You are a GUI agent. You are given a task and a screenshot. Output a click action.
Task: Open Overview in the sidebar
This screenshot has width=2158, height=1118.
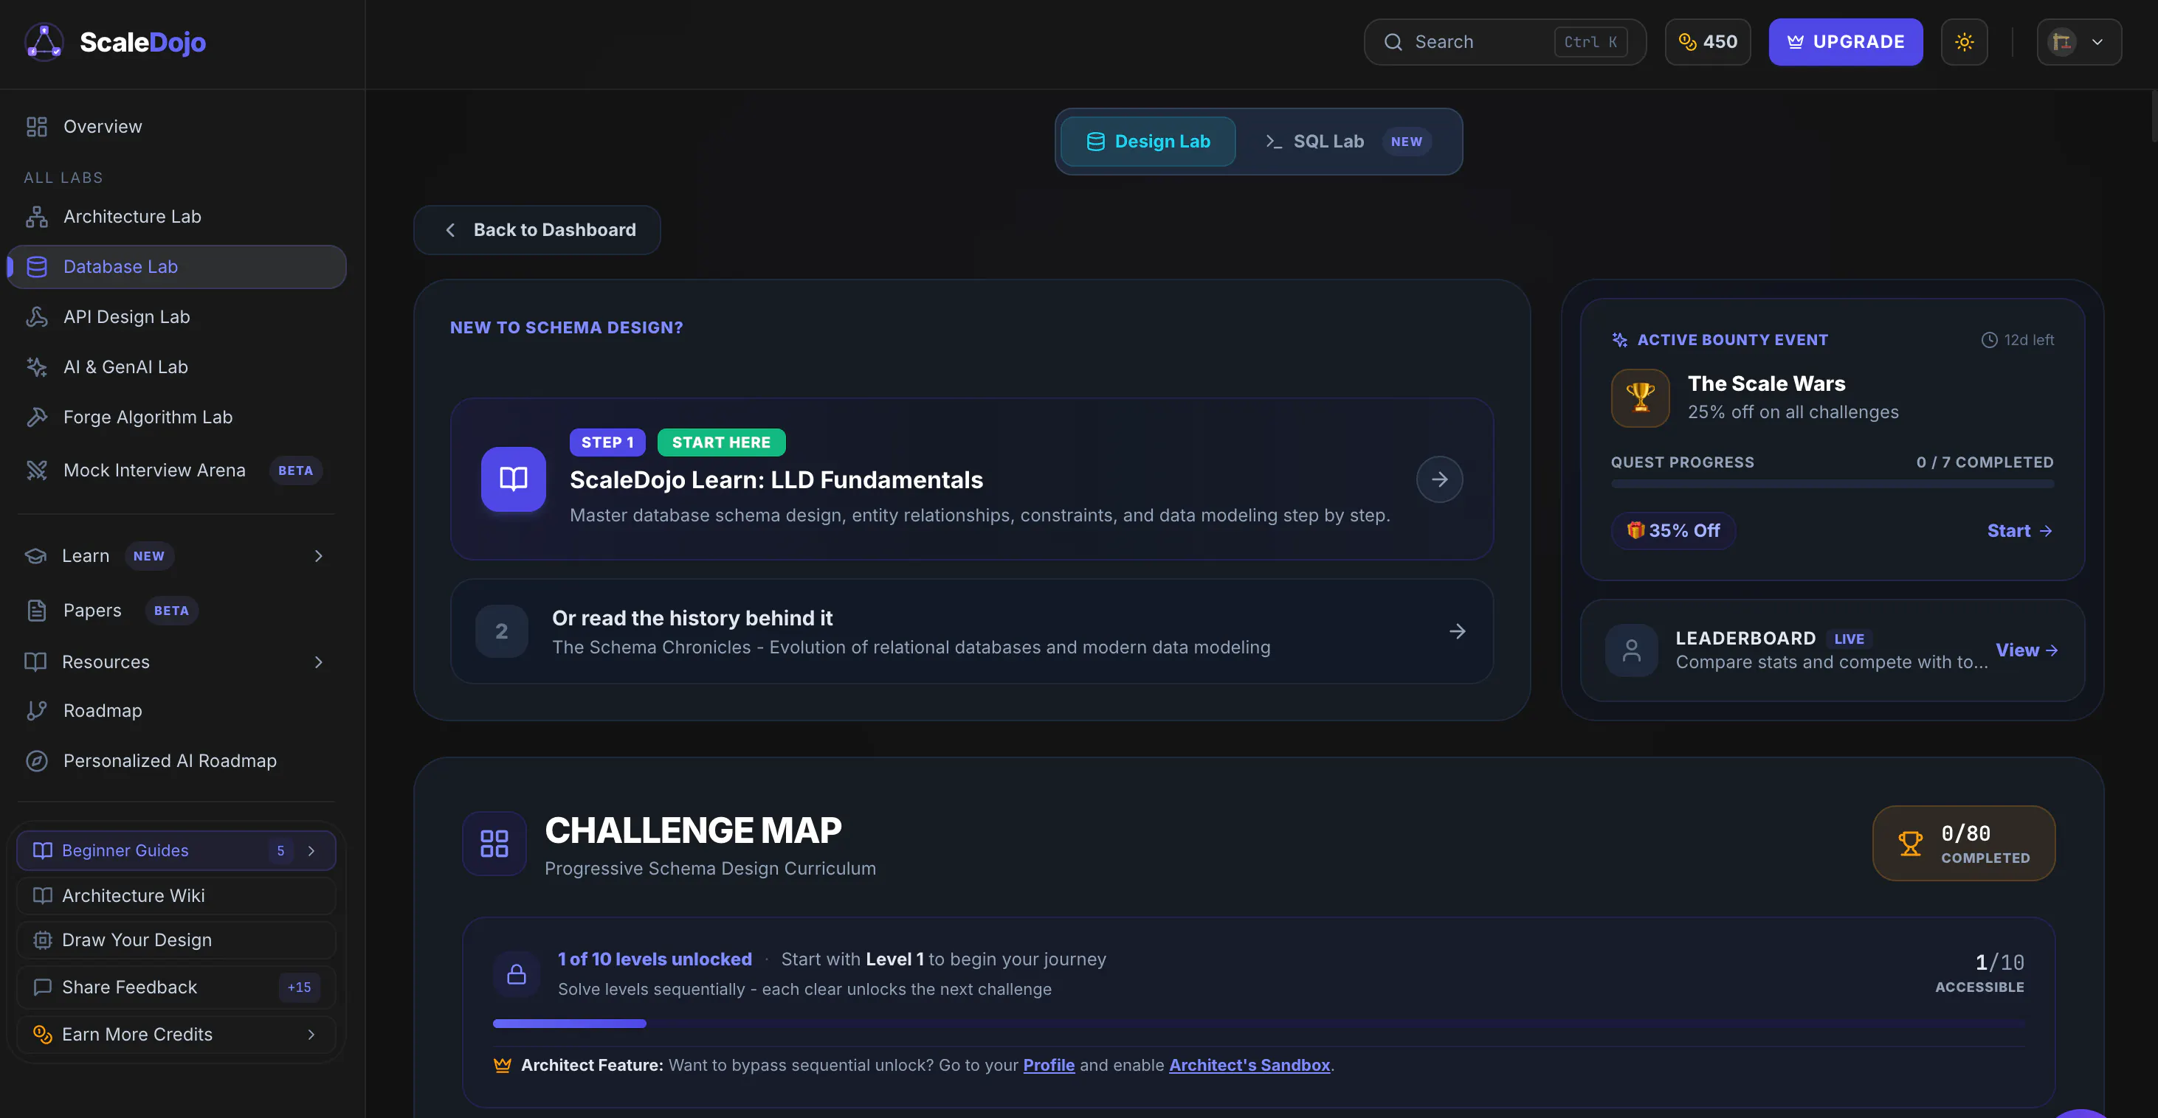[176, 126]
